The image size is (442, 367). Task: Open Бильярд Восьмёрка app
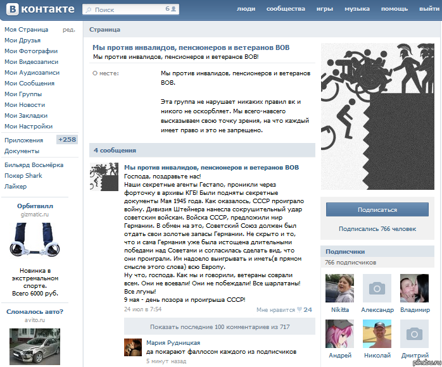[34, 165]
